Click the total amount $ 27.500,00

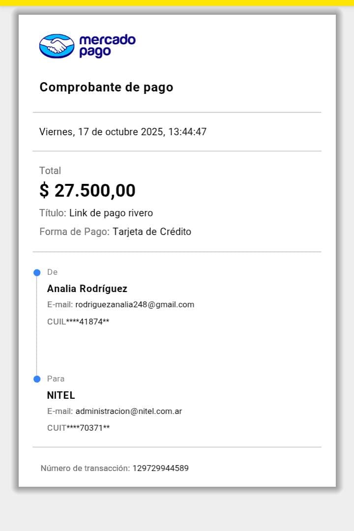(x=88, y=191)
